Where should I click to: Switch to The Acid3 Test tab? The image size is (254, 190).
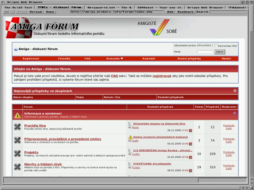(18, 7)
